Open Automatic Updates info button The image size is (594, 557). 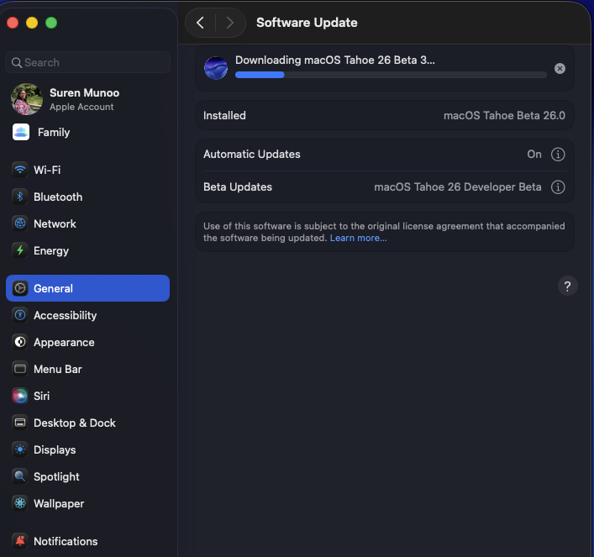(558, 155)
